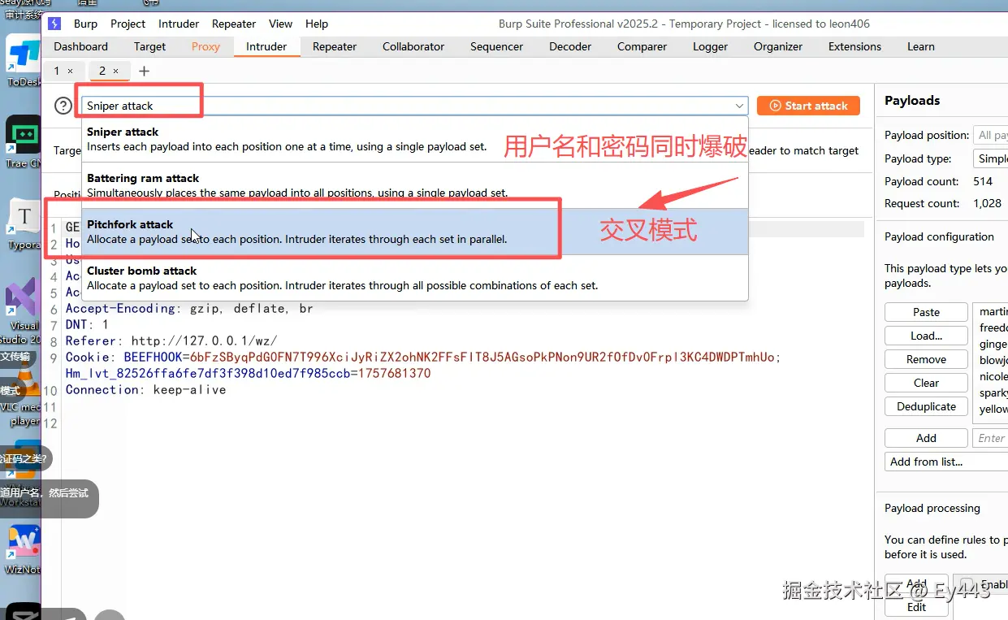Viewport: 1008px width, 620px height.
Task: Open Add from list dropdown
Action: click(x=946, y=462)
